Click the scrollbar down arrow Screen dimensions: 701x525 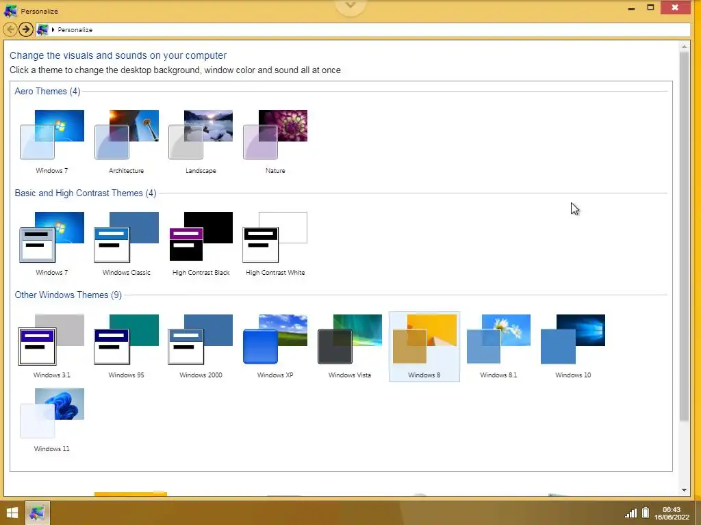(x=684, y=489)
